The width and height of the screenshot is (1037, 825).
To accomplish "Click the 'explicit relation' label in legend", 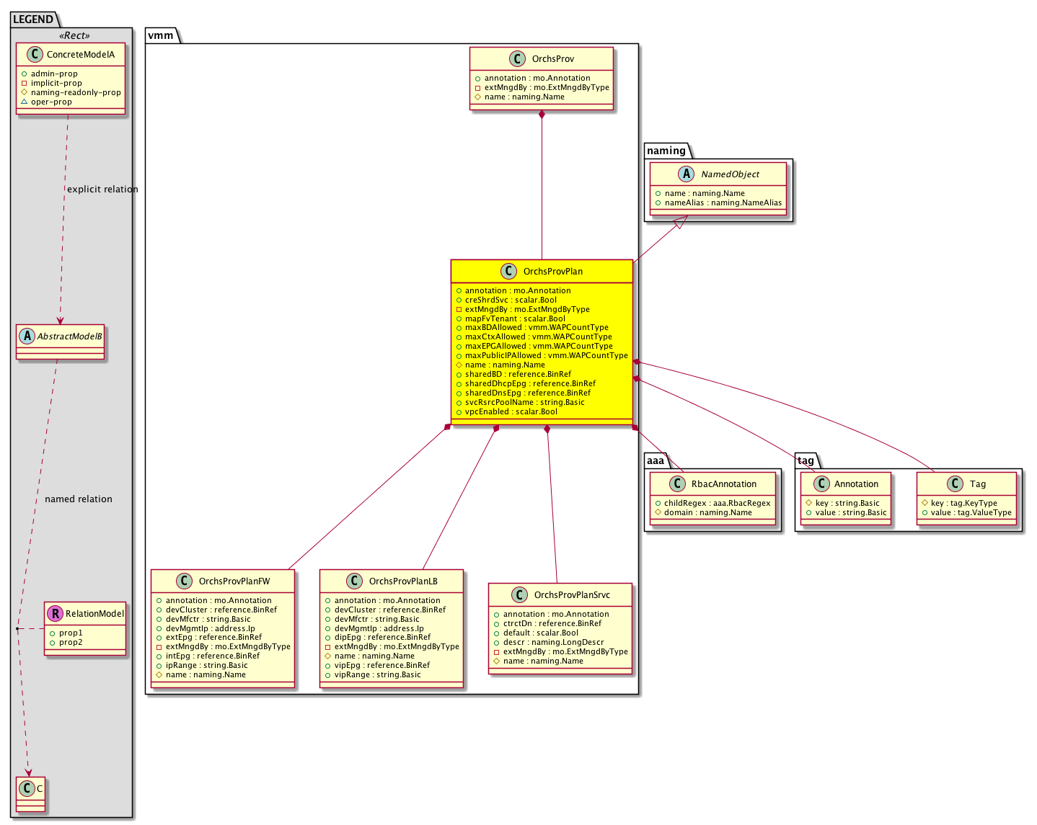I will (102, 189).
